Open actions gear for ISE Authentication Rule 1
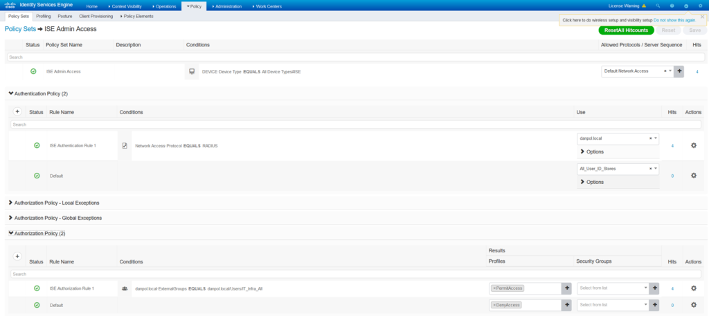 694,145
